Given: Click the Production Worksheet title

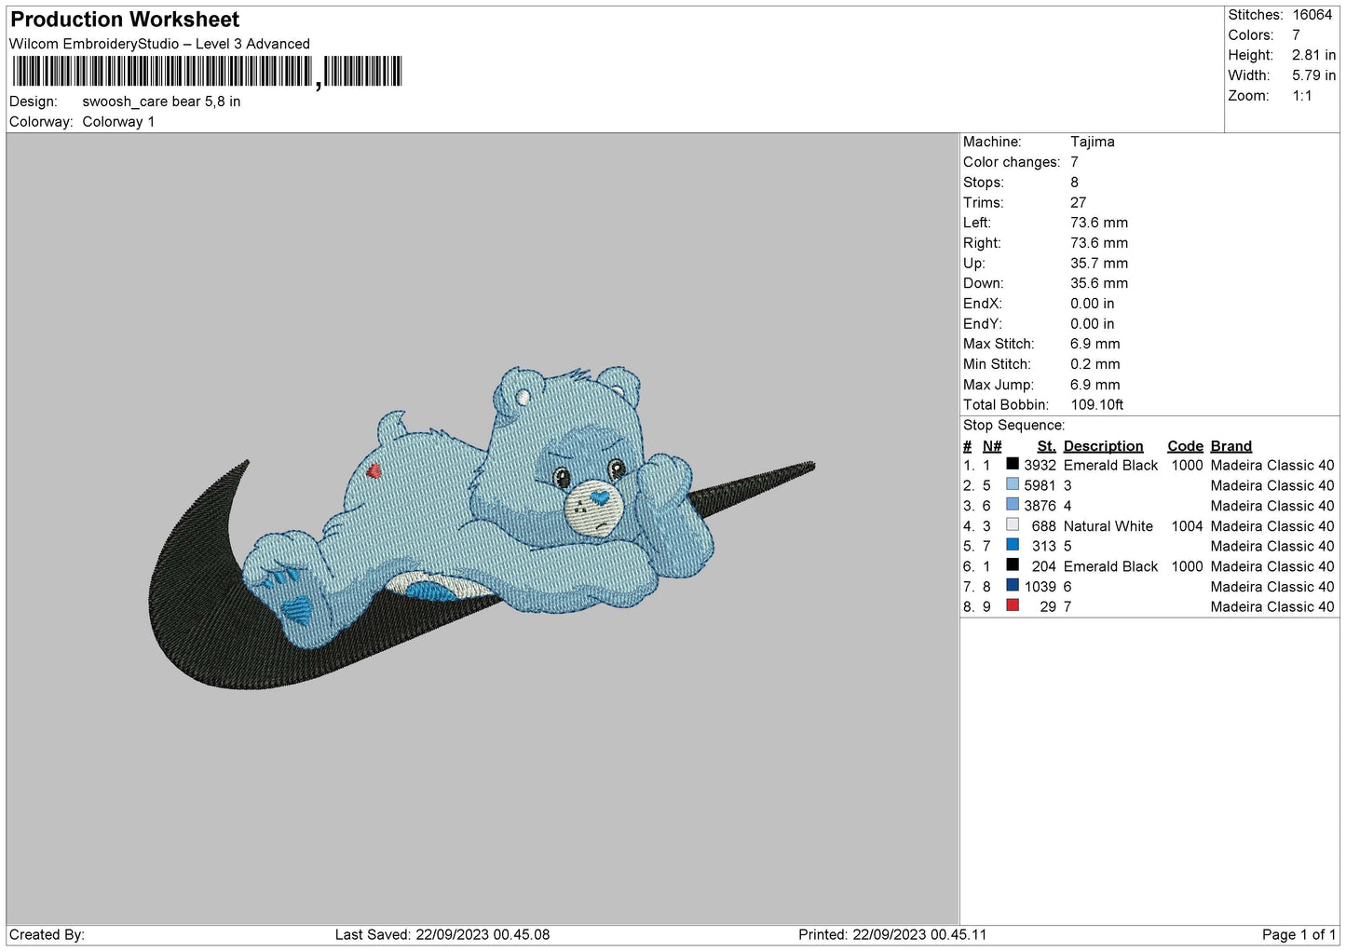Looking at the screenshot, I should (x=125, y=20).
